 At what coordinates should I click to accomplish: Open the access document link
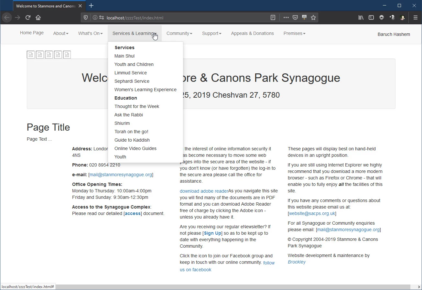tap(133, 213)
